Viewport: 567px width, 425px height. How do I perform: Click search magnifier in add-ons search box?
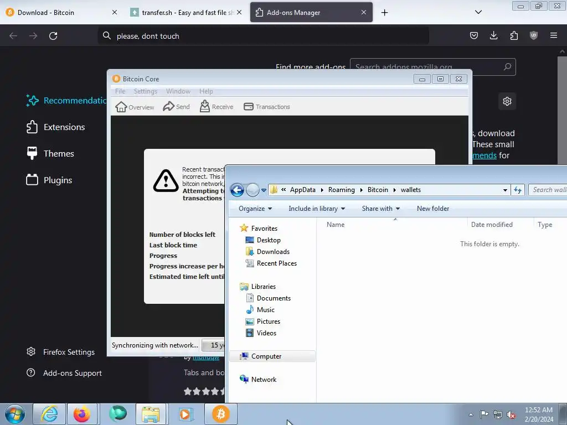tap(507, 67)
